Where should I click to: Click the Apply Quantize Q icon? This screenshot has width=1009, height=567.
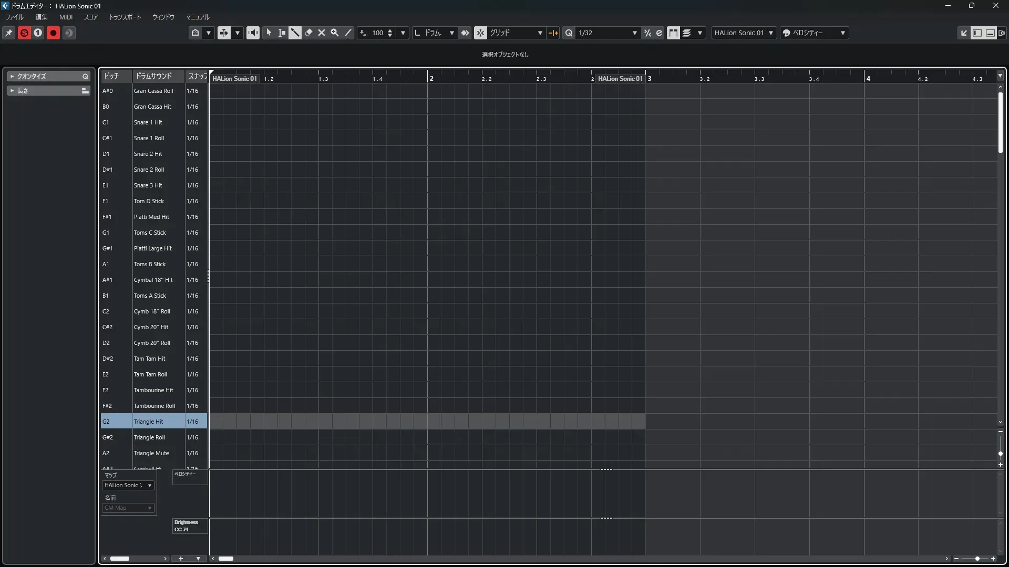[x=569, y=33]
